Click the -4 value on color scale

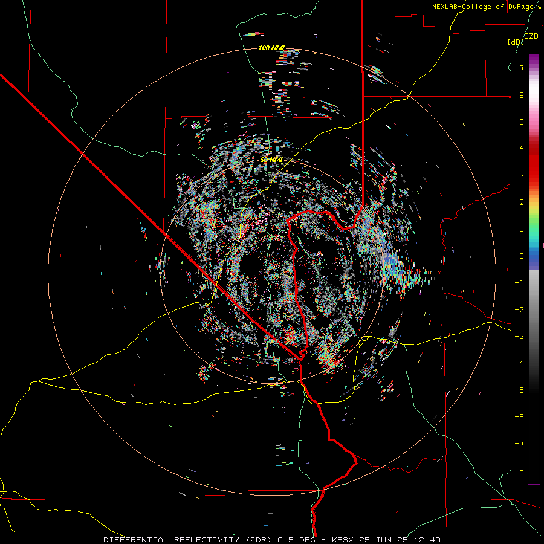(519, 363)
